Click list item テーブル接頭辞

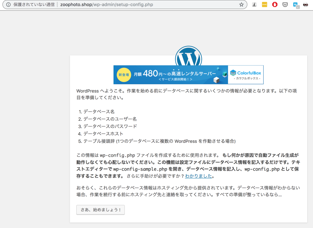coord(159,141)
